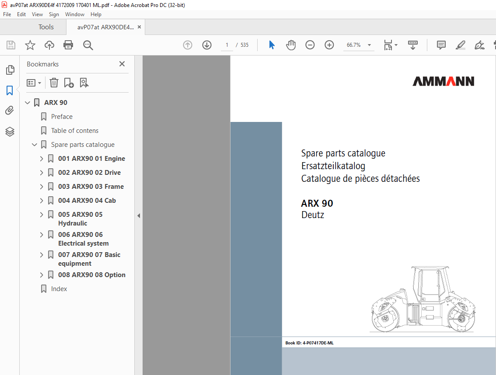Open the fit page options tool

[x=390, y=45]
